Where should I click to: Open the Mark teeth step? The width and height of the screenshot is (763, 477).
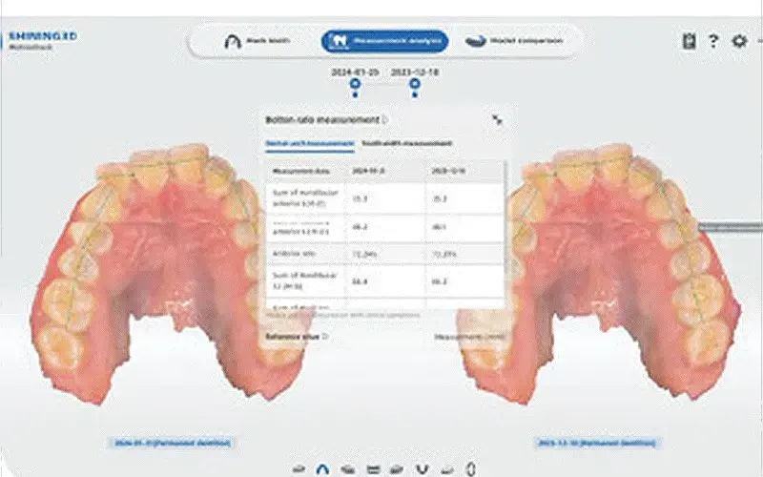256,41
